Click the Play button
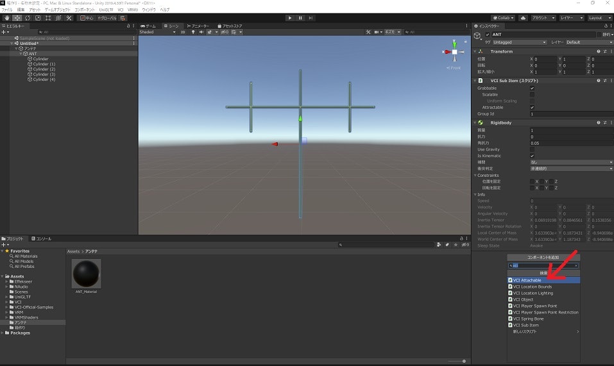Screen dimensions: 614x366 pyautogui.click(x=290, y=18)
